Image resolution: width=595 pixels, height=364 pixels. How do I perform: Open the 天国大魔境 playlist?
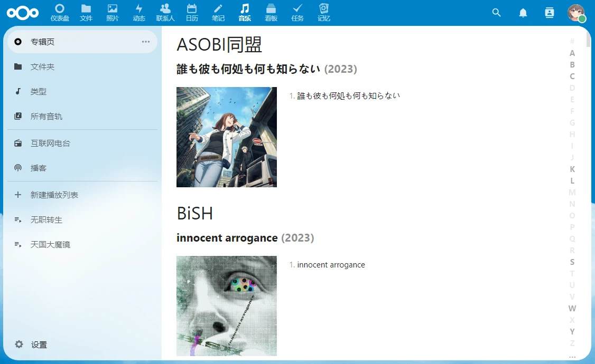[82, 244]
